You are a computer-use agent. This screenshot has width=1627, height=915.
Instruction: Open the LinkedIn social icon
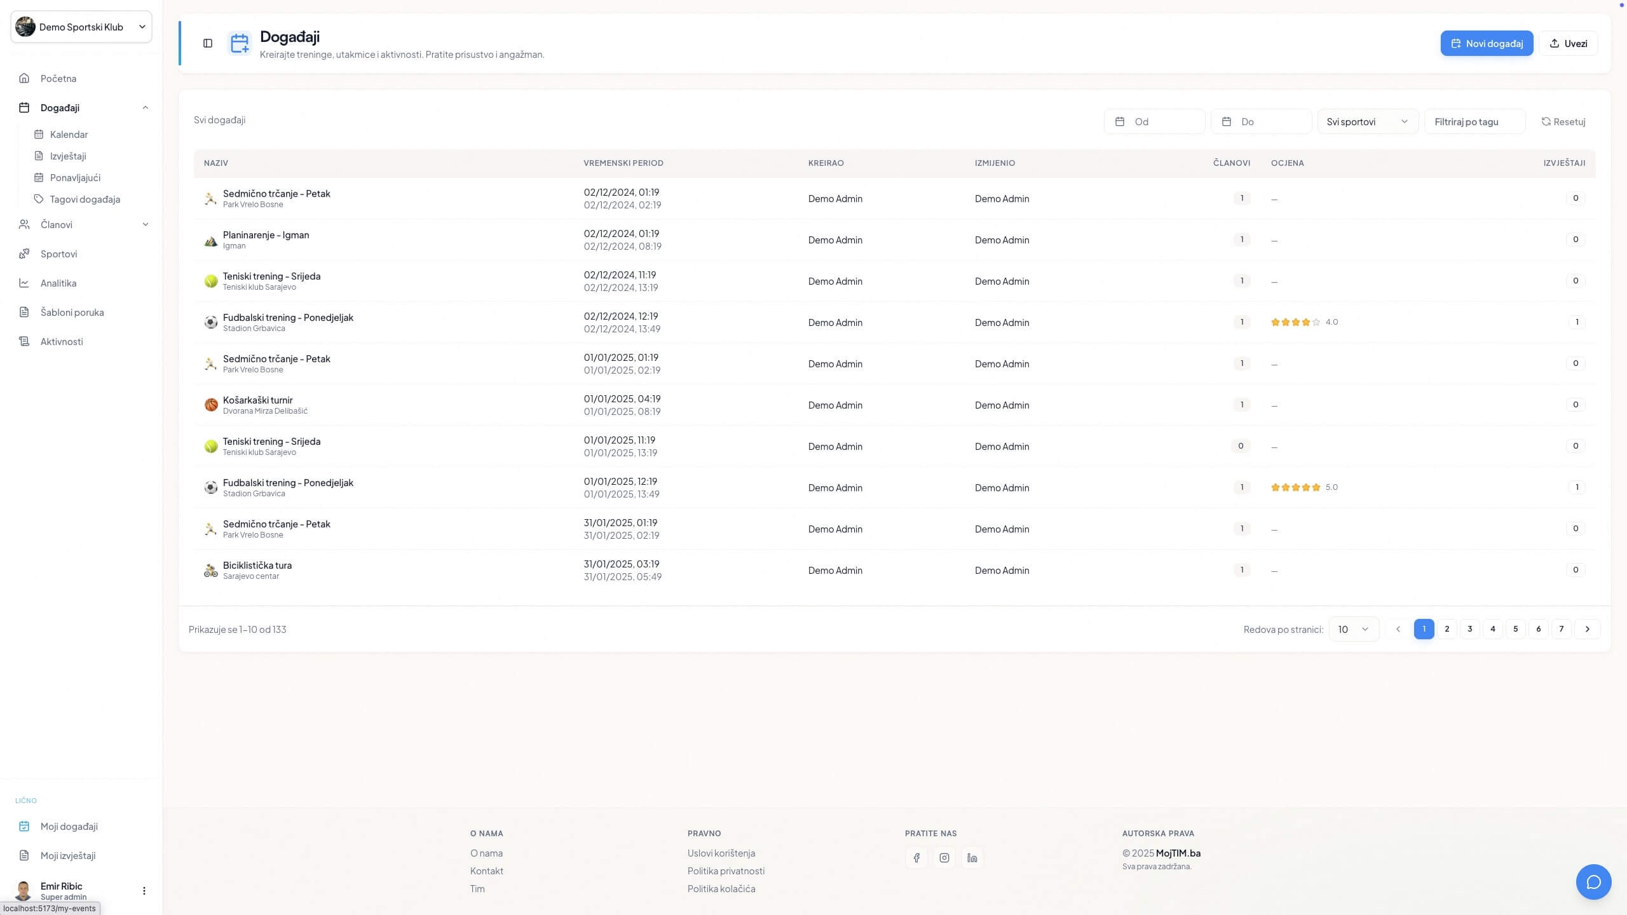click(x=972, y=858)
